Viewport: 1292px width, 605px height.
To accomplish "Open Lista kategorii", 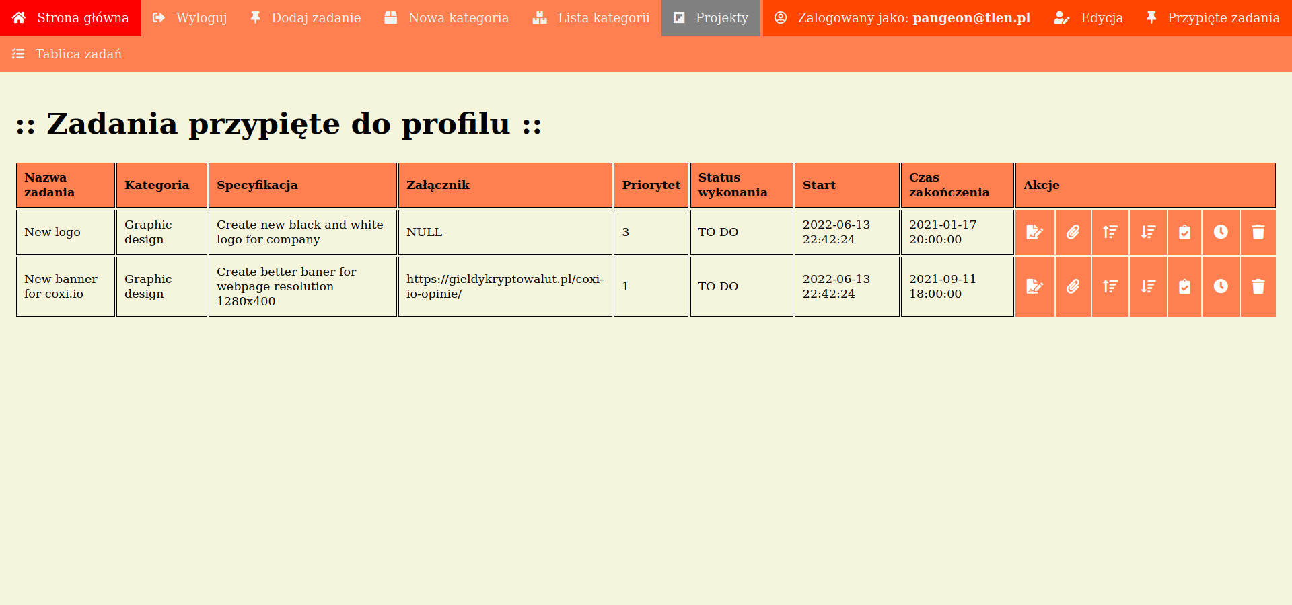I will tap(591, 18).
